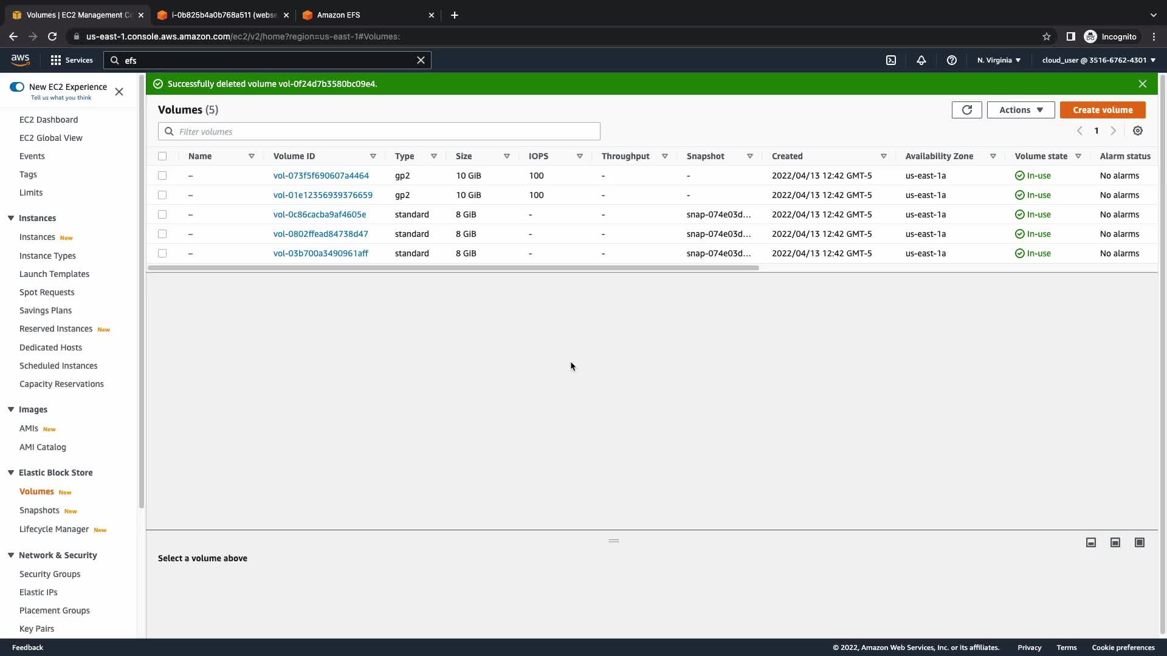Open the Actions dropdown
Viewport: 1167px width, 656px height.
tap(1021, 110)
